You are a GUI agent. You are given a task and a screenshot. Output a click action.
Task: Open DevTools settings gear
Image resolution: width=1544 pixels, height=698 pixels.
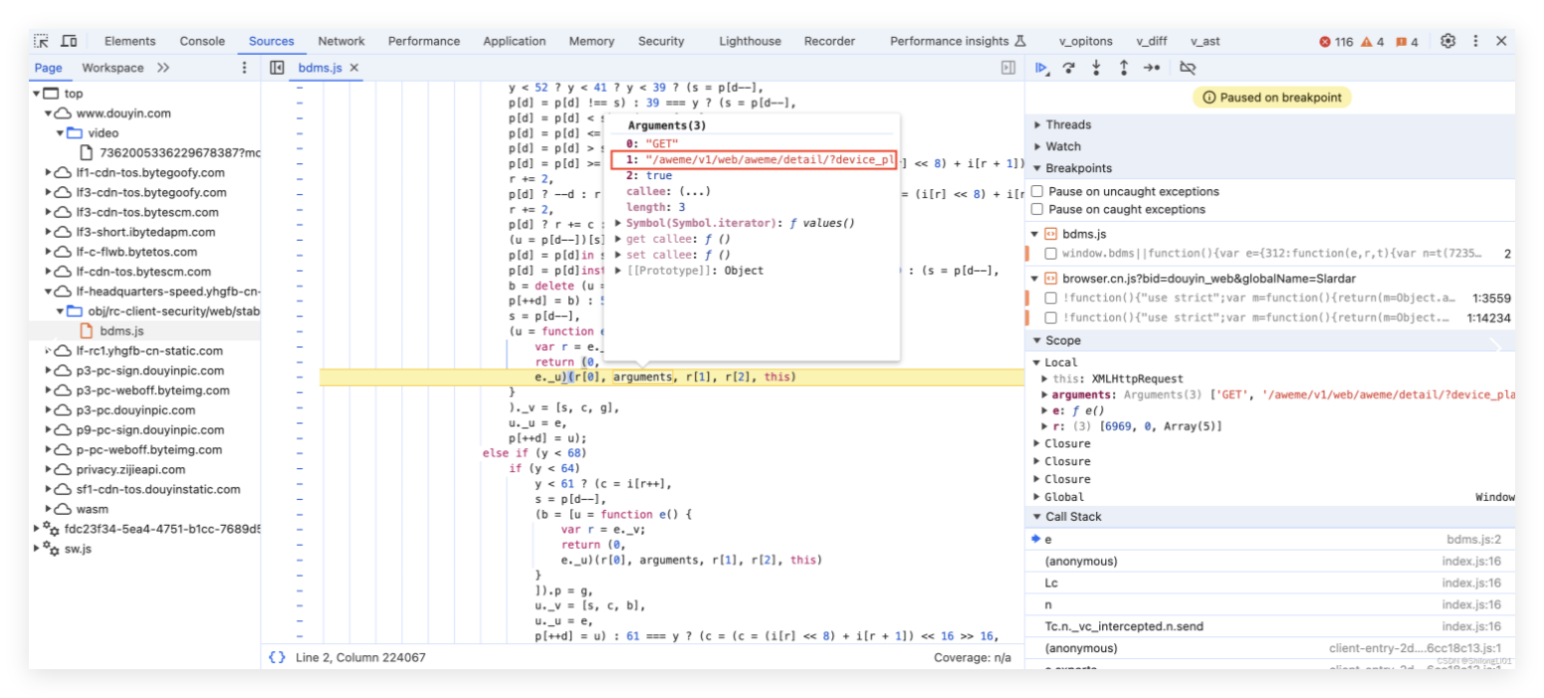[1448, 41]
